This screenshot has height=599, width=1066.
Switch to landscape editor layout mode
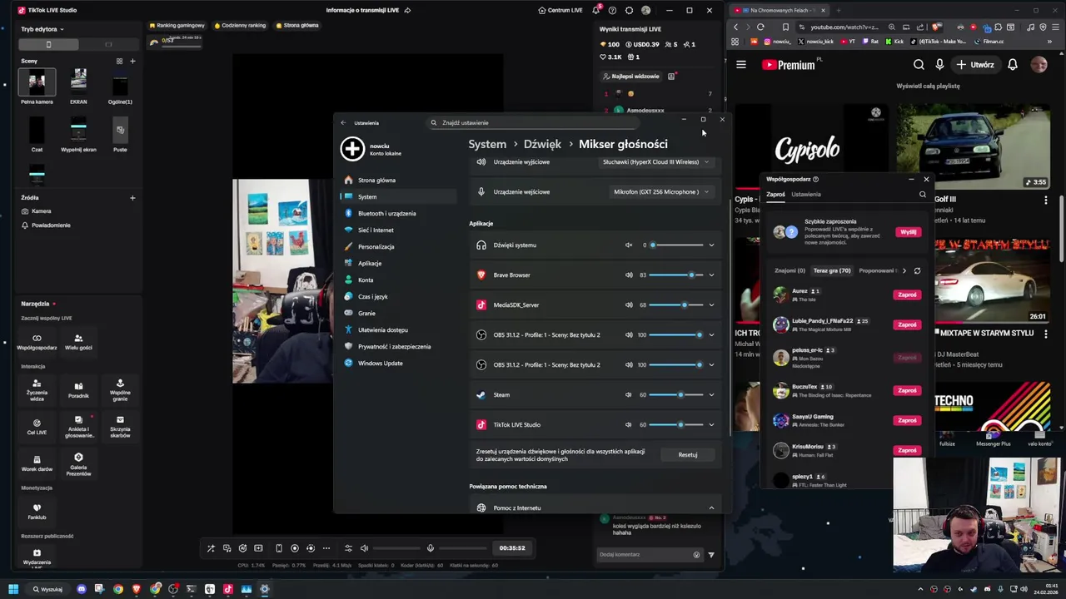pos(108,44)
